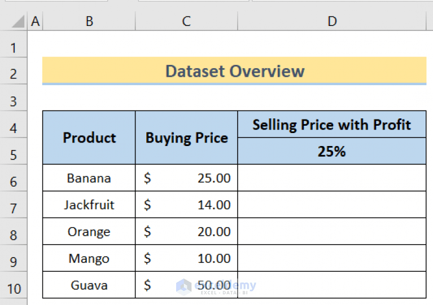Click the 14.00 buying price cell
The height and width of the screenshot is (305, 433).
[186, 205]
